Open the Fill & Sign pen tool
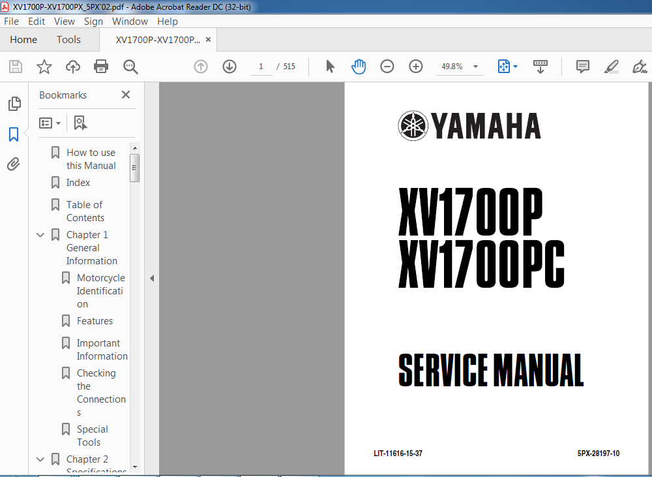Viewport: 652px width, 477px height. [640, 67]
